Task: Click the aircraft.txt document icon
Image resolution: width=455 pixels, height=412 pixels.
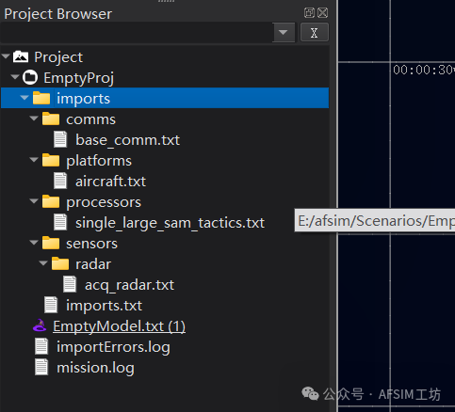Action: (x=60, y=181)
